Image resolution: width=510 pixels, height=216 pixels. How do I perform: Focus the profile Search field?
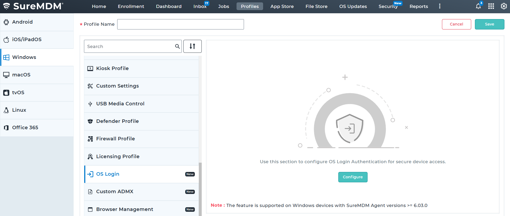click(x=130, y=46)
